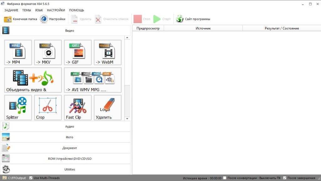This screenshot has width=321, height=181.
Task: Open the GIF conversion tool
Action: point(78,52)
